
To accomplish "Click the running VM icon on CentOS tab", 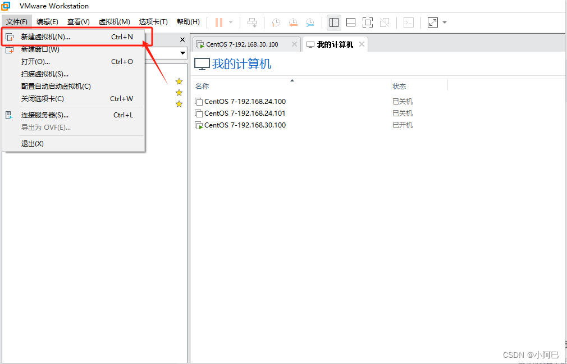I will [200, 44].
